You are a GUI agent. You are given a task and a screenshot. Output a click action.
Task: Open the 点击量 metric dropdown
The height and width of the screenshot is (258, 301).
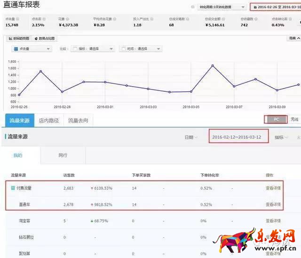(x=31, y=48)
